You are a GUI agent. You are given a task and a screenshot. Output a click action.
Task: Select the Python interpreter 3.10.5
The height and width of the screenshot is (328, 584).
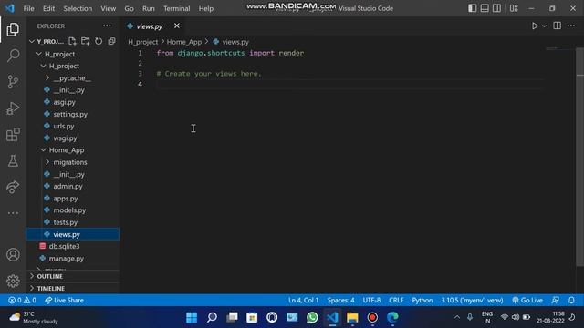(x=472, y=300)
